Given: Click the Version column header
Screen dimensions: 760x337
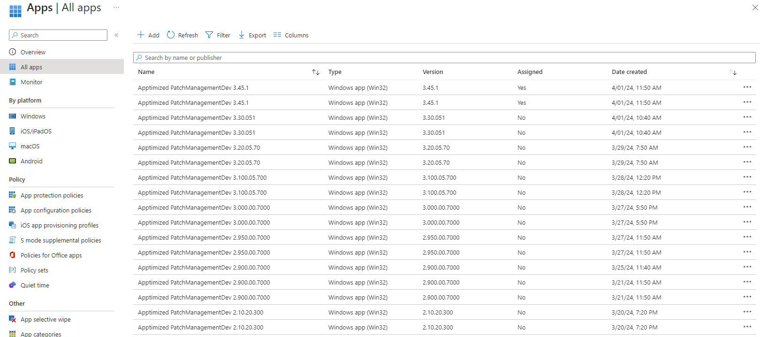Looking at the screenshot, I should [x=433, y=72].
